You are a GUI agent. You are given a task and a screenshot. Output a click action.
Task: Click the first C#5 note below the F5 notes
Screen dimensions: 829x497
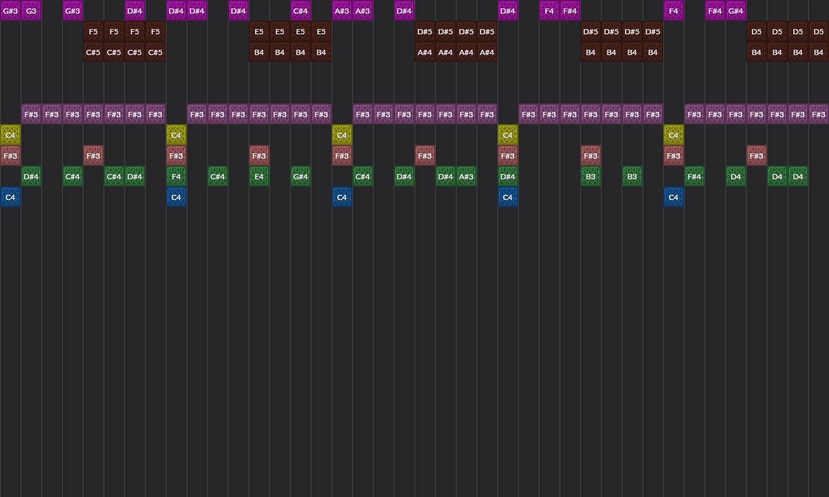click(93, 52)
